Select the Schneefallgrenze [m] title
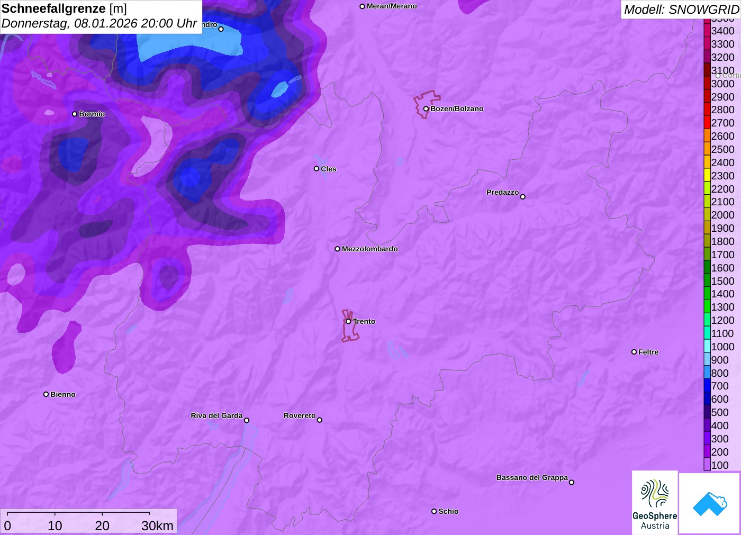 click(64, 8)
